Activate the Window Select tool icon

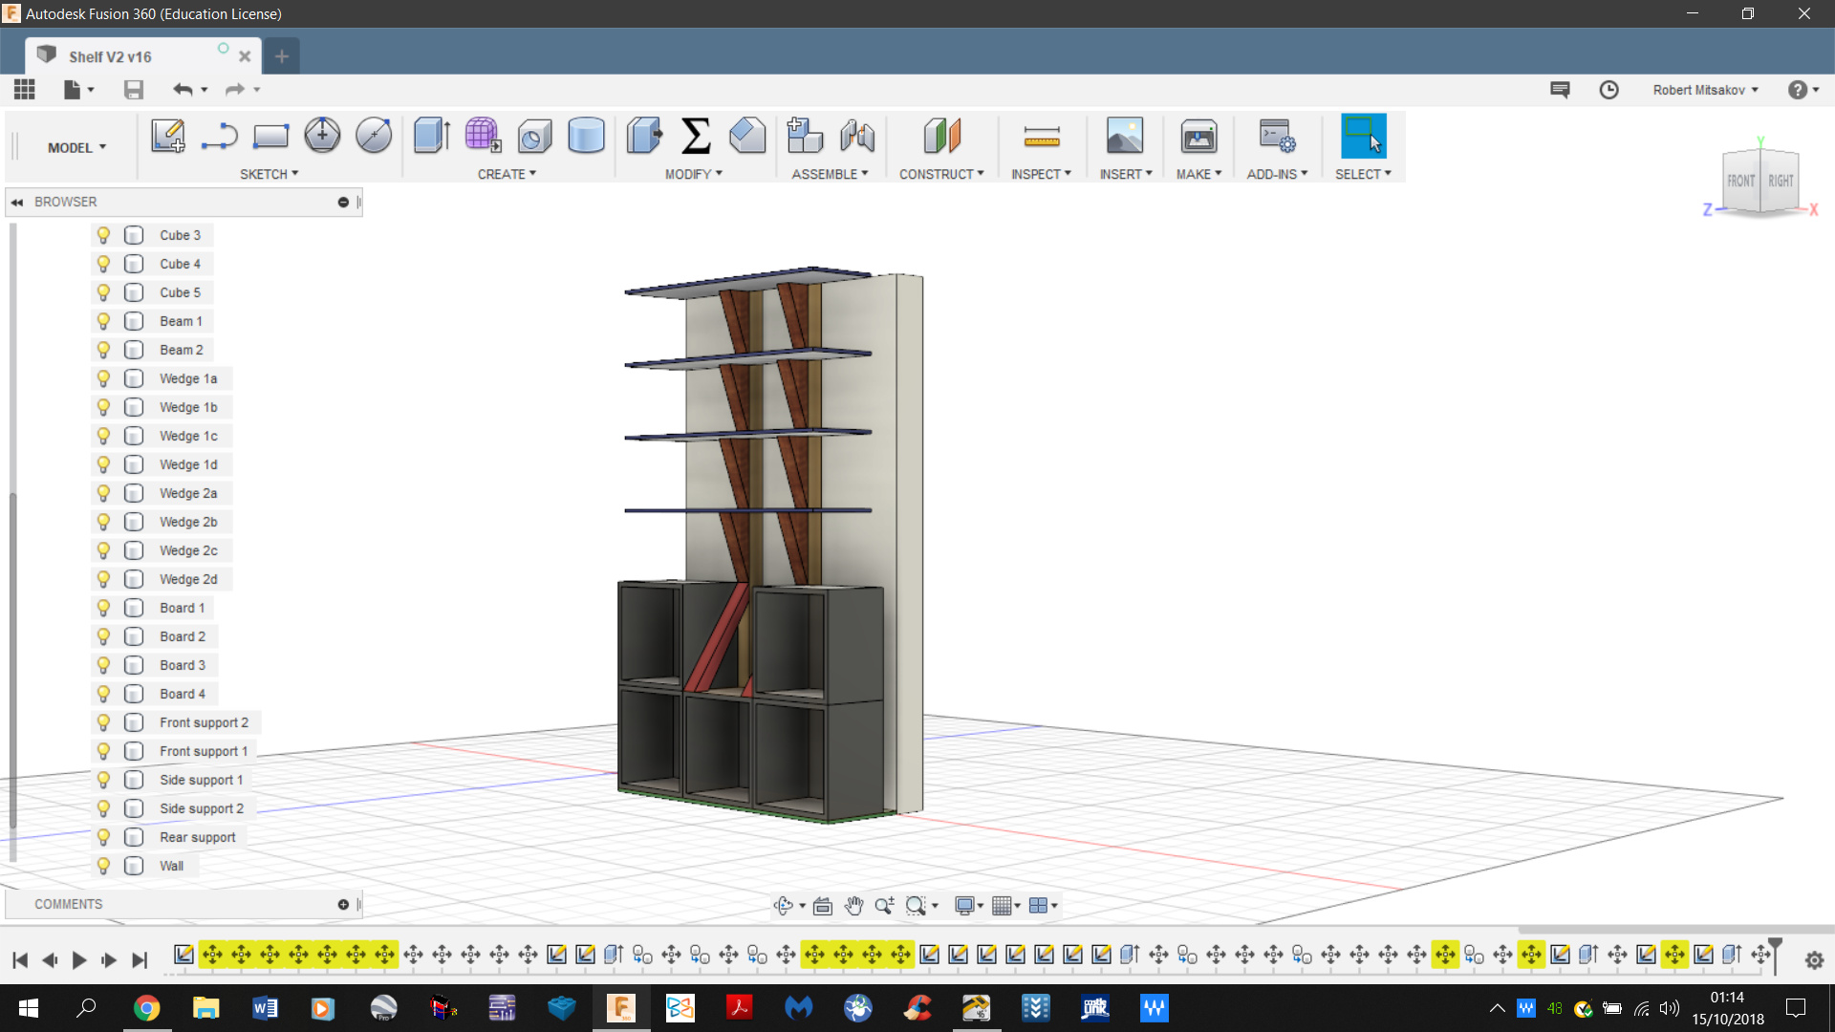(x=1363, y=136)
